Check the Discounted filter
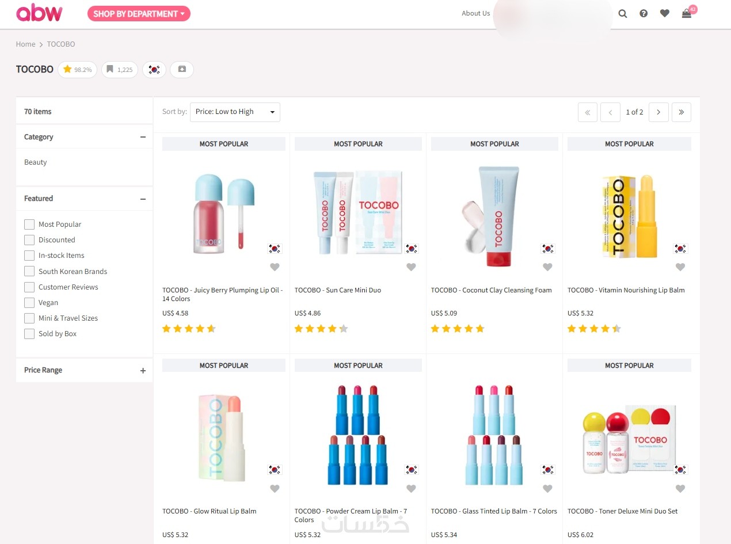Screen dimensions: 731x544 pyautogui.click(x=29, y=239)
